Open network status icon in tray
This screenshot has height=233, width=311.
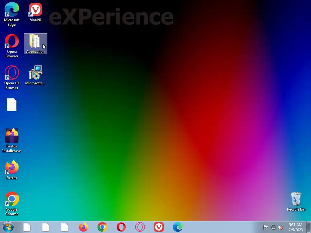[273, 227]
